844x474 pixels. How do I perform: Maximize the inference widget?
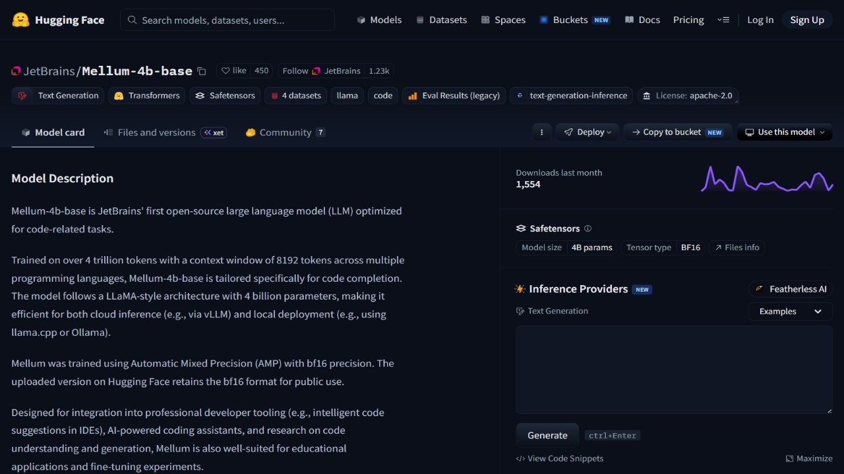[809, 458]
